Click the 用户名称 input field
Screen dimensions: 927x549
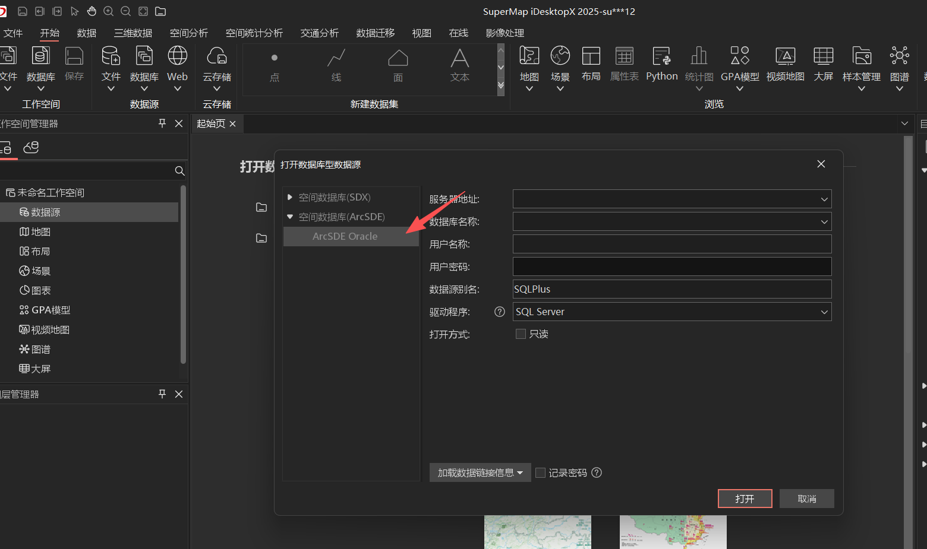click(x=671, y=245)
